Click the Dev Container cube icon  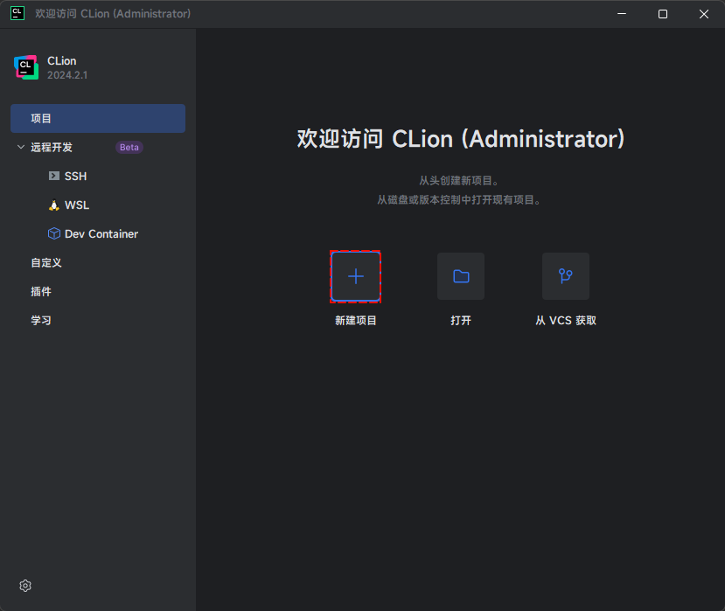tap(54, 234)
